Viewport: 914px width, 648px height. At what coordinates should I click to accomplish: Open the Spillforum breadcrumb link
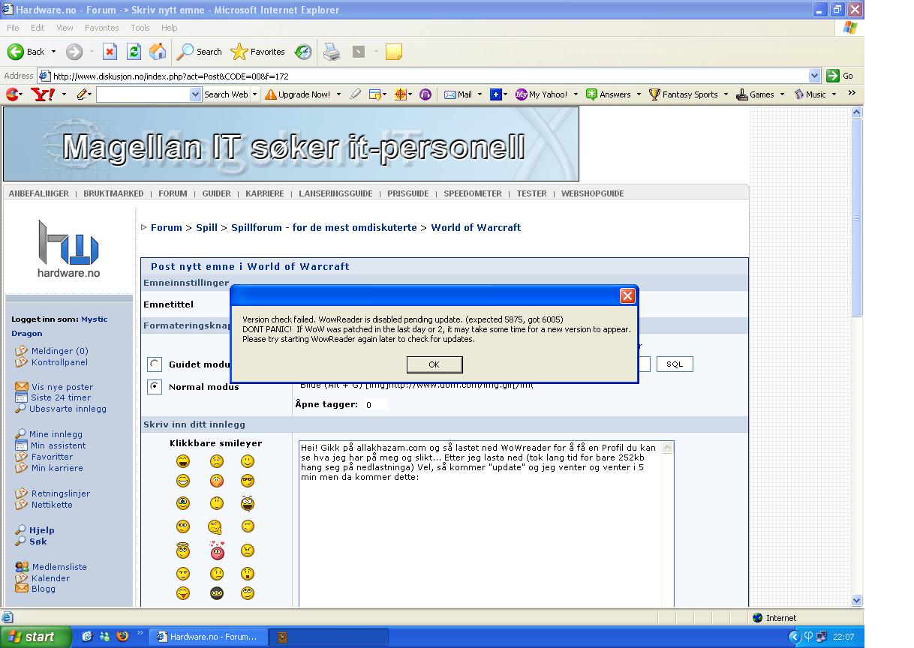[324, 227]
